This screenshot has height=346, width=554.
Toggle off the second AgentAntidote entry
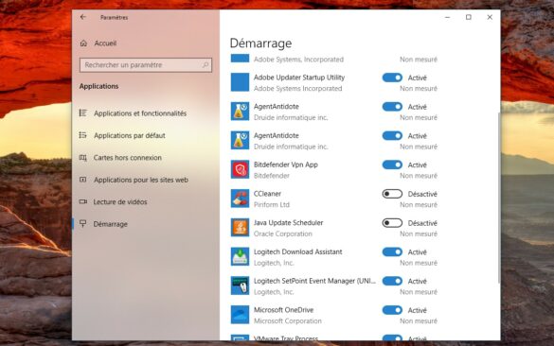click(392, 136)
